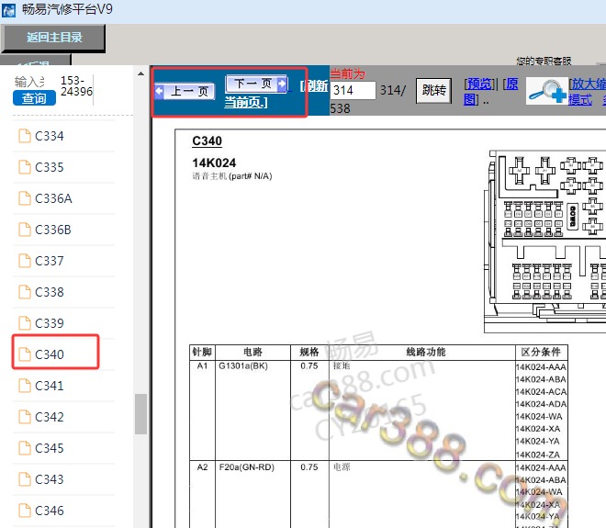This screenshot has width=606, height=528.
Task: Open the 放大缩 模式 zoom mode link
Action: 587,92
